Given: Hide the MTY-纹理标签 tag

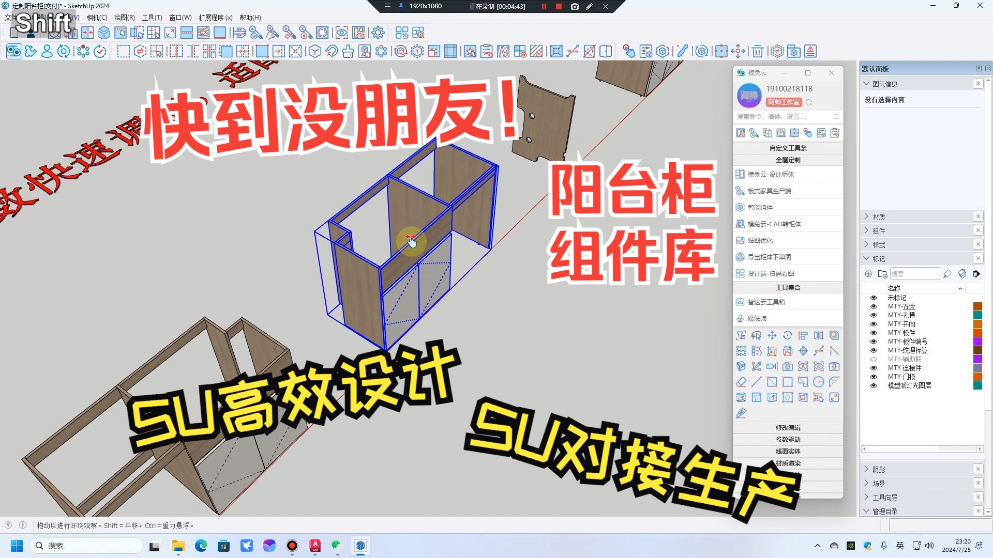Looking at the screenshot, I should [x=874, y=350].
